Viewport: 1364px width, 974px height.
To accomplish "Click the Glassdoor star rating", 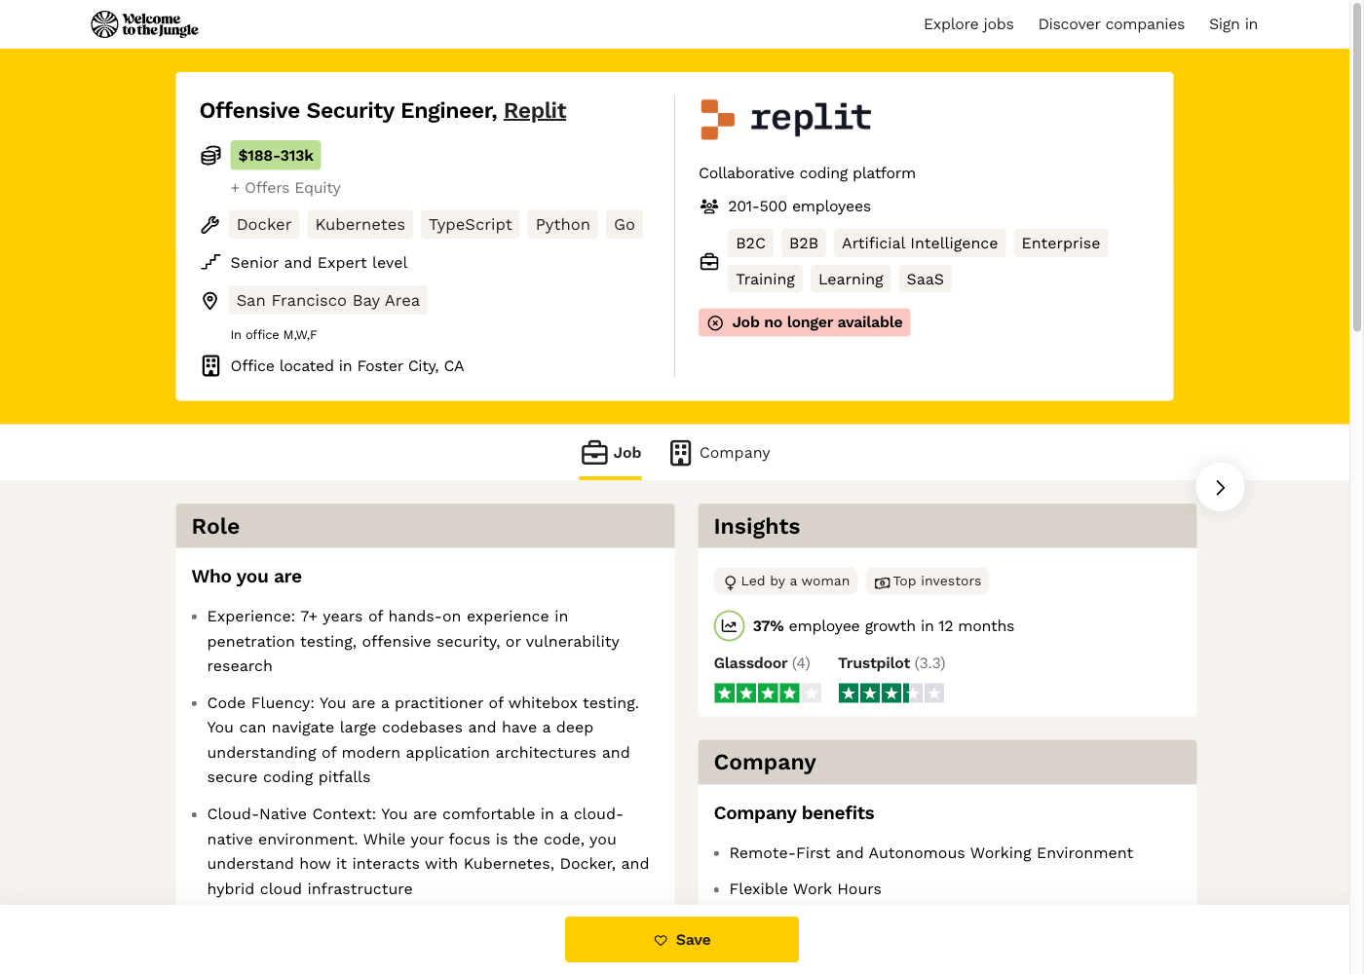I will 768,693.
